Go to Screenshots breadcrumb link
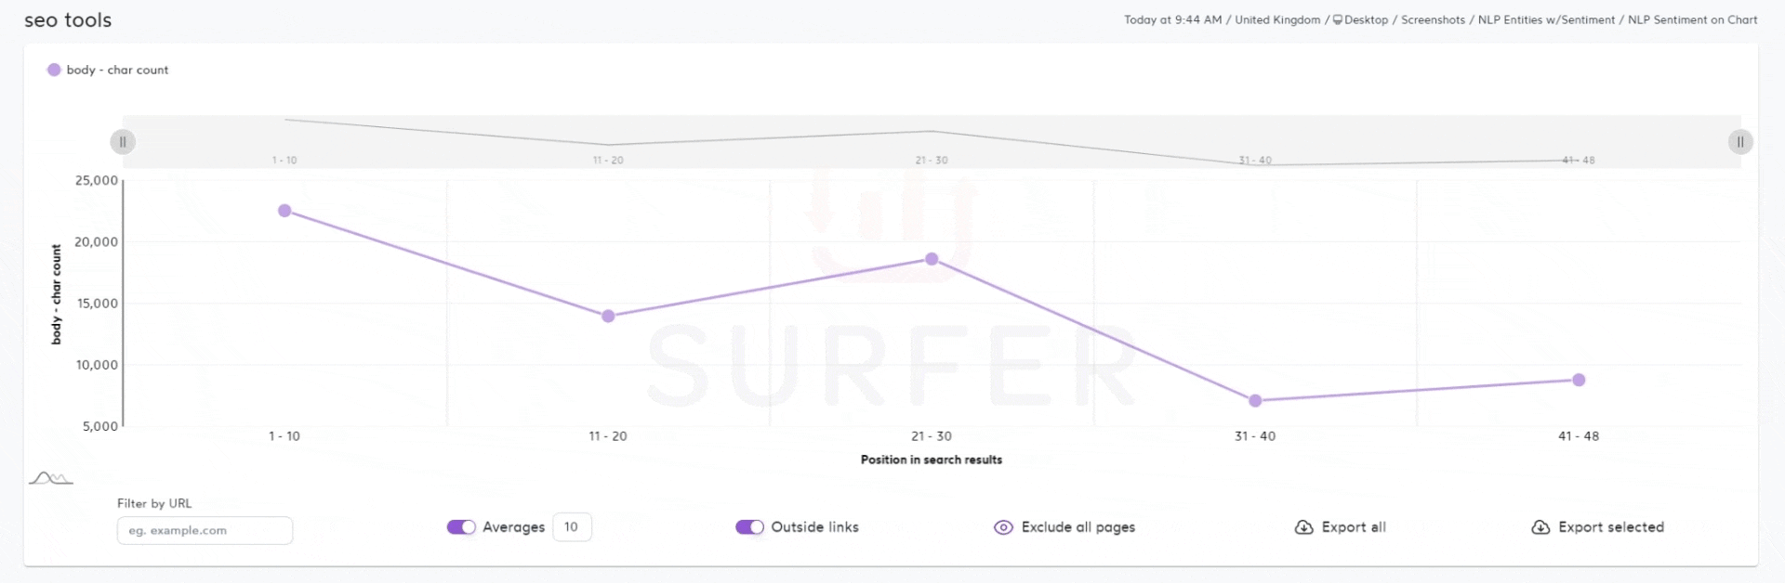The width and height of the screenshot is (1785, 583). point(1433,19)
